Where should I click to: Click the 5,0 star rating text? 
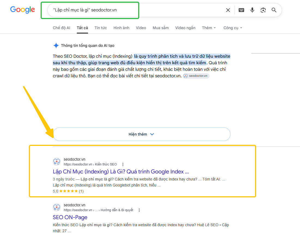pyautogui.click(x=56, y=191)
